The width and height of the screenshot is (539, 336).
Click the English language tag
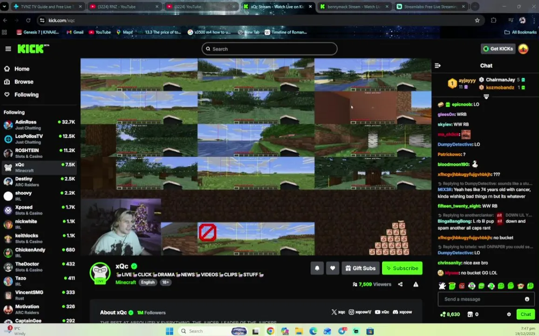click(x=148, y=282)
